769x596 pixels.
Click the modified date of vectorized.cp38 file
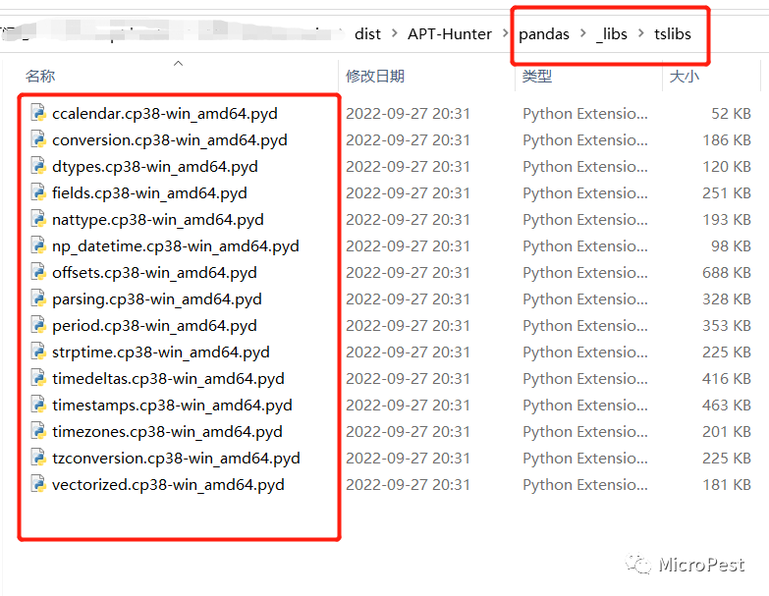point(408,484)
